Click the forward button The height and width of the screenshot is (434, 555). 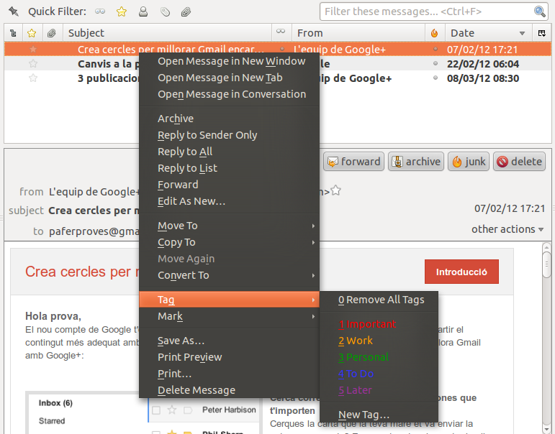[x=353, y=162]
